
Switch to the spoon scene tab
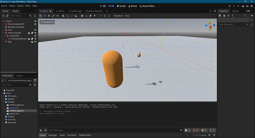(x=60, y=11)
